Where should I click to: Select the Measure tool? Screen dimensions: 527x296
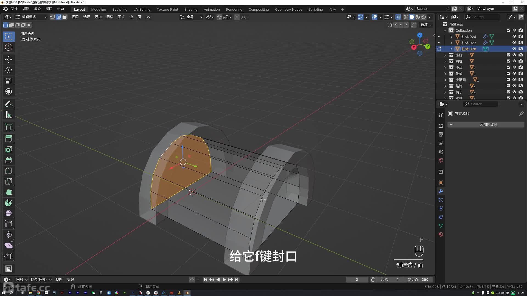click(x=9, y=115)
